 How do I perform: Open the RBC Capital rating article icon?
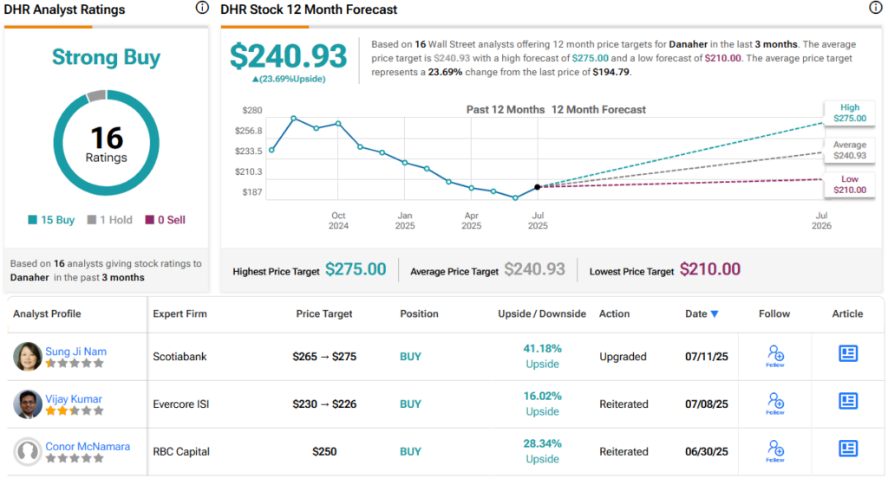click(x=848, y=449)
